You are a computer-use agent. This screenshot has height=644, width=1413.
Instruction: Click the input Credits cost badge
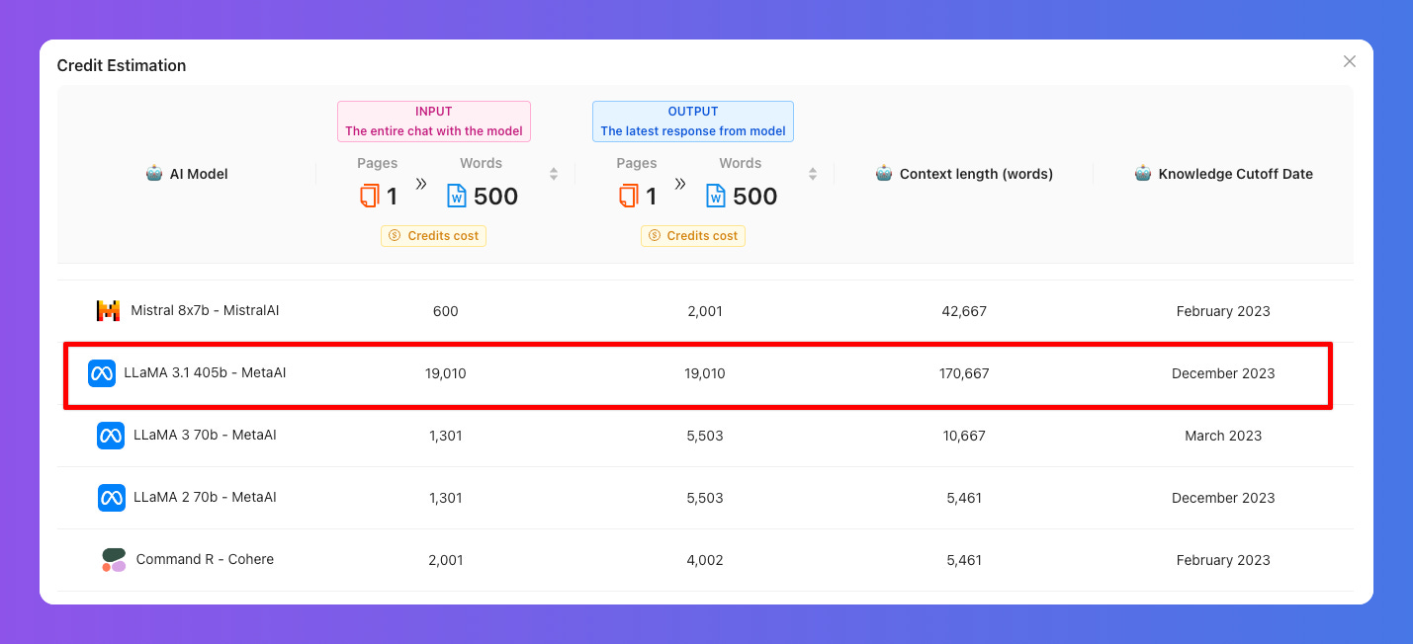click(433, 236)
